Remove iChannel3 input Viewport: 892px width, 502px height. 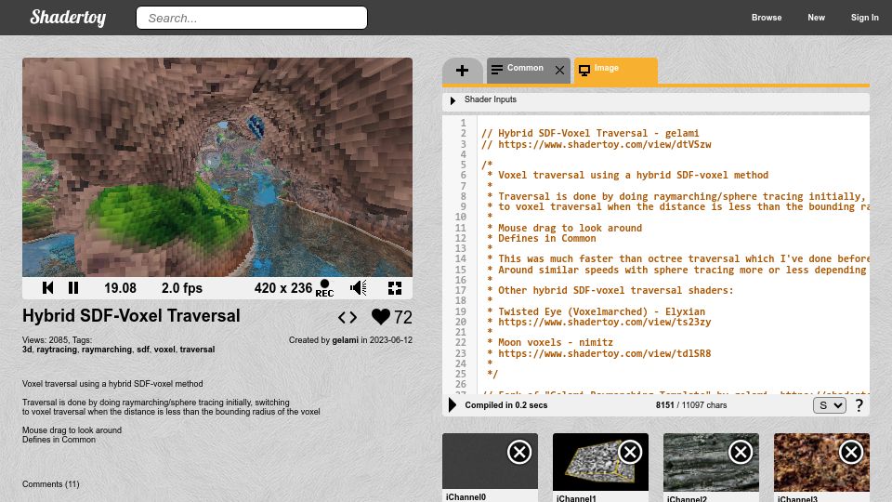coord(851,453)
